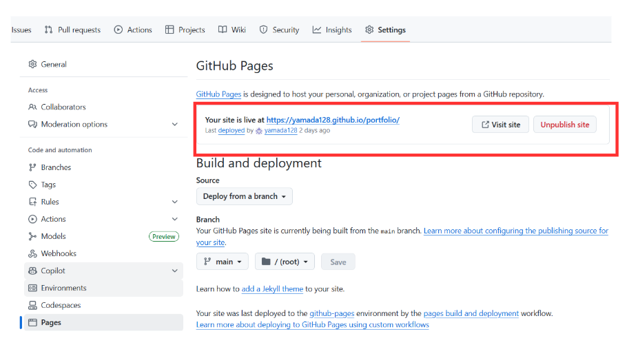Open the main branch selector dropdown
Viewport: 638px width, 347px height.
222,262
